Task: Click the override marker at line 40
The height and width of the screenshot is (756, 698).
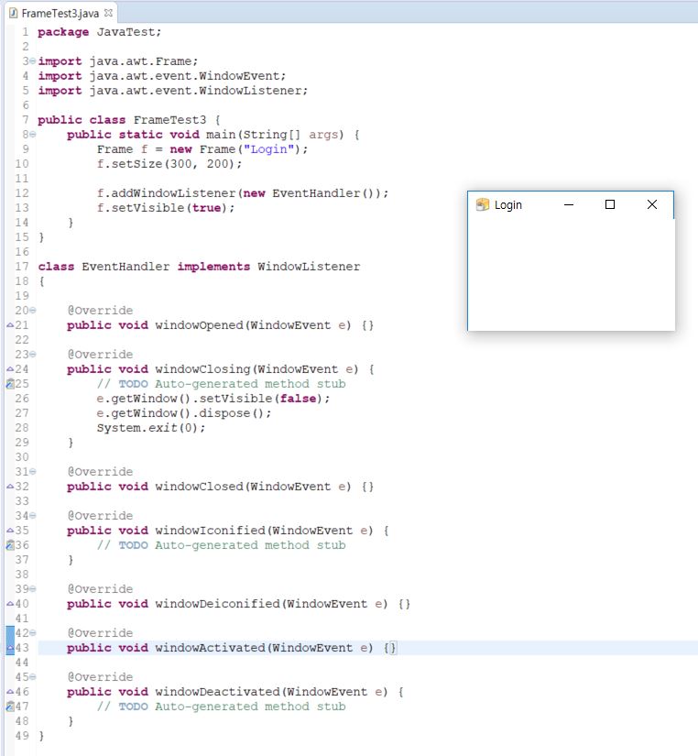Action: pyautogui.click(x=10, y=604)
